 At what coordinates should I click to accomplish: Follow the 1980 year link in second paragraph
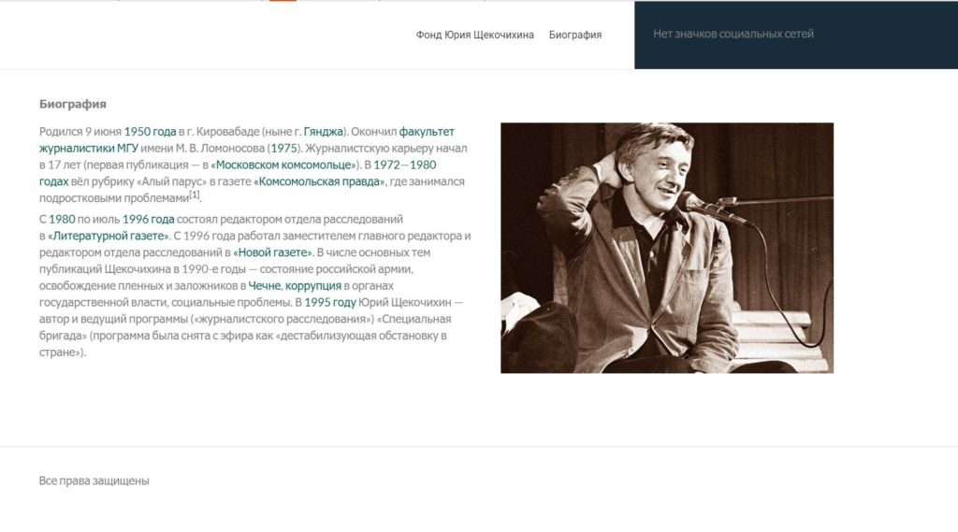coord(62,219)
